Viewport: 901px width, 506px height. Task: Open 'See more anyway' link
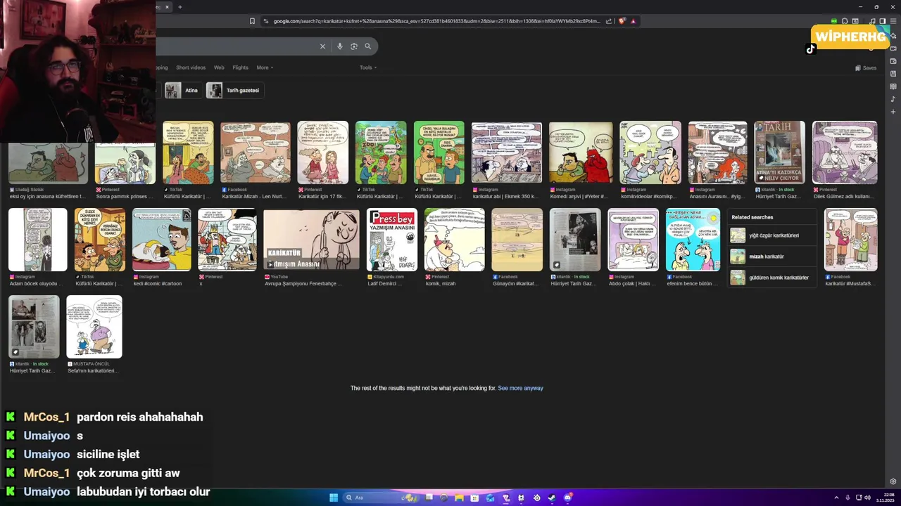[x=520, y=388]
